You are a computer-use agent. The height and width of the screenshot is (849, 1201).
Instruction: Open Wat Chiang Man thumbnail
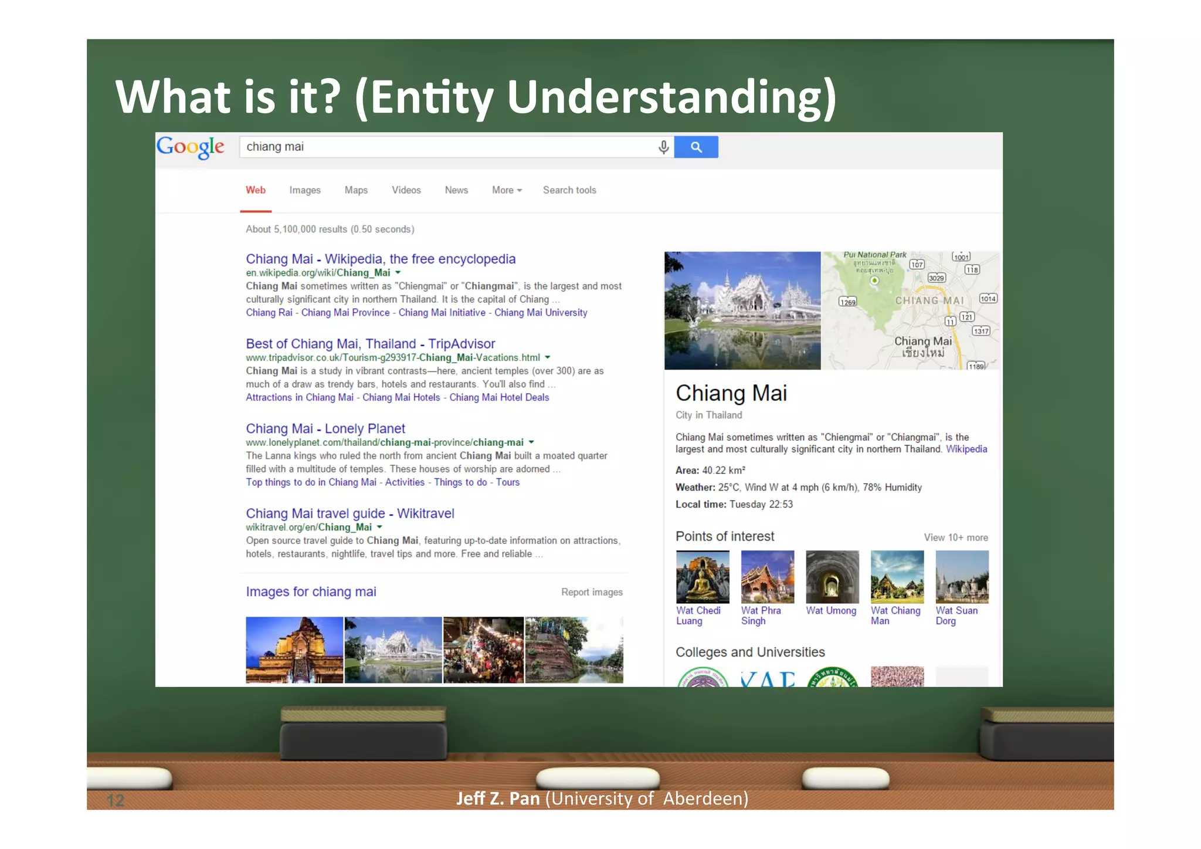coord(897,577)
